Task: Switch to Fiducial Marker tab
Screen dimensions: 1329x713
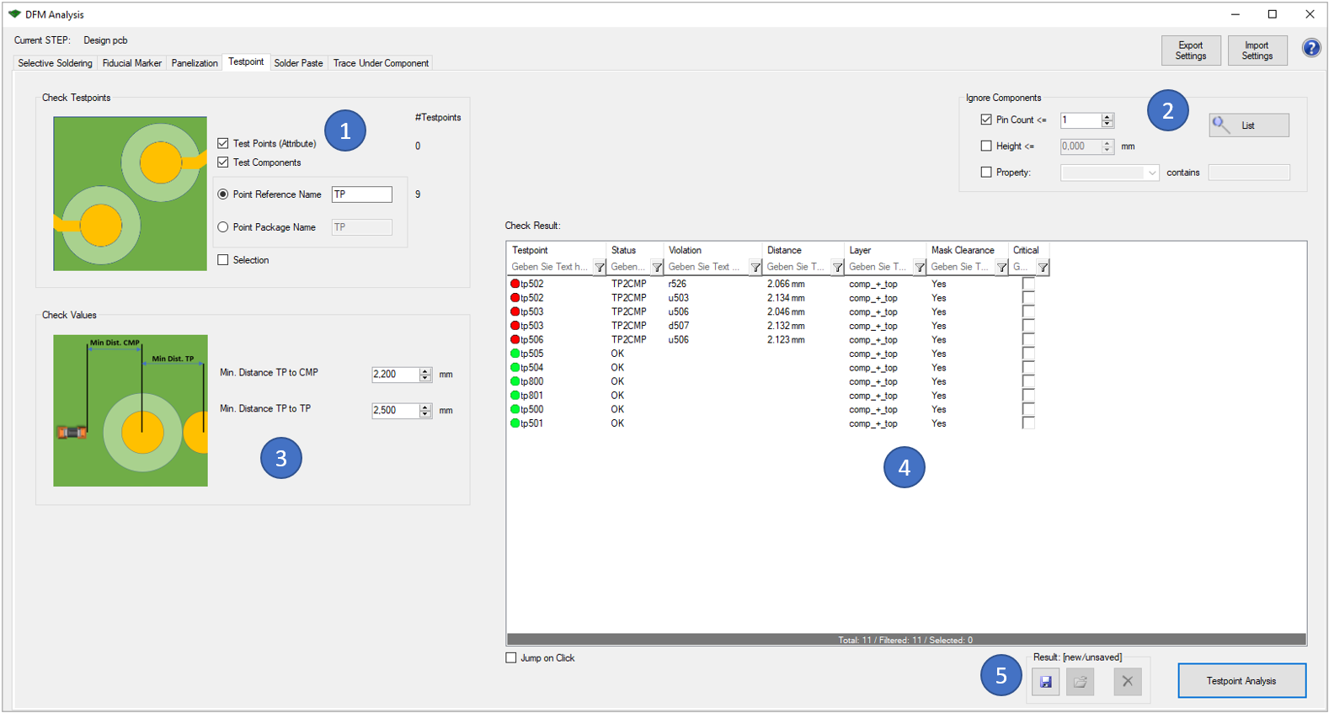Action: (132, 63)
